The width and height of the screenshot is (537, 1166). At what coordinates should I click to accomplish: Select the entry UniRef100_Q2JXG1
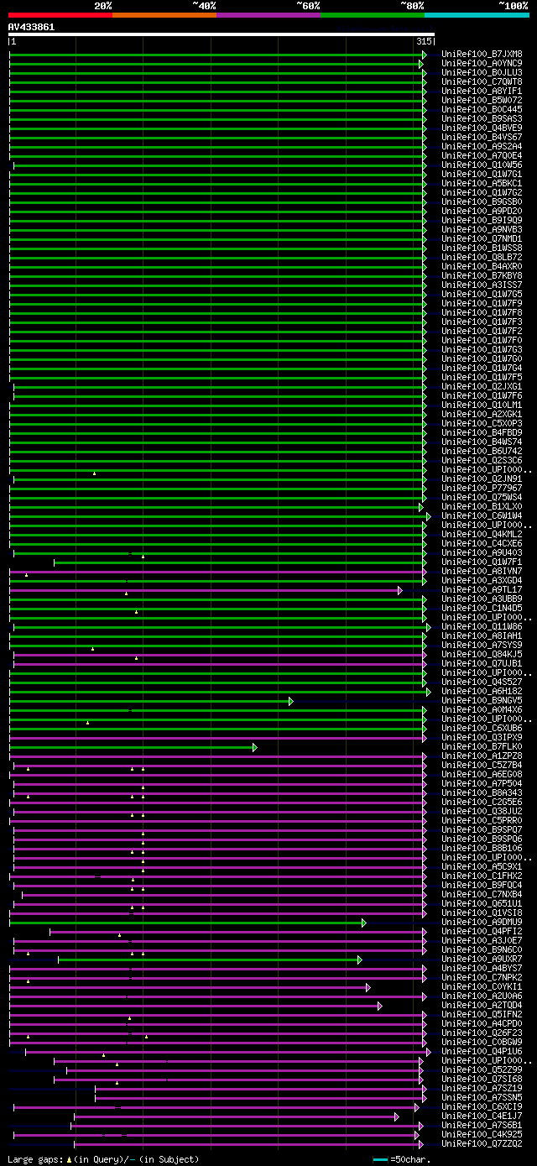coord(482,387)
